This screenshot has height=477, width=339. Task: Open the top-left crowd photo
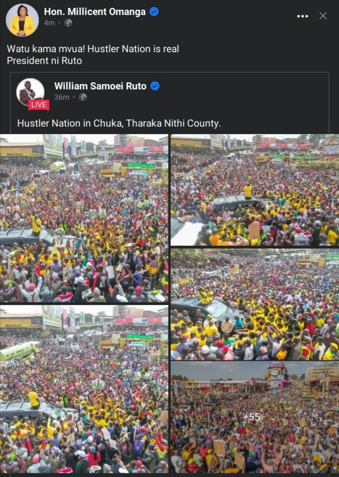click(x=84, y=218)
